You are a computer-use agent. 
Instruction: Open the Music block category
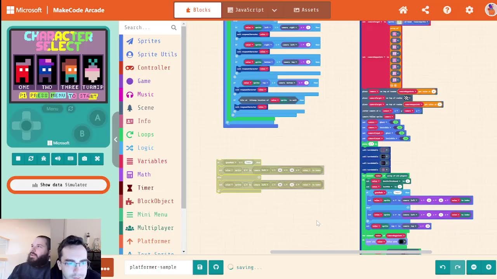pos(150,95)
